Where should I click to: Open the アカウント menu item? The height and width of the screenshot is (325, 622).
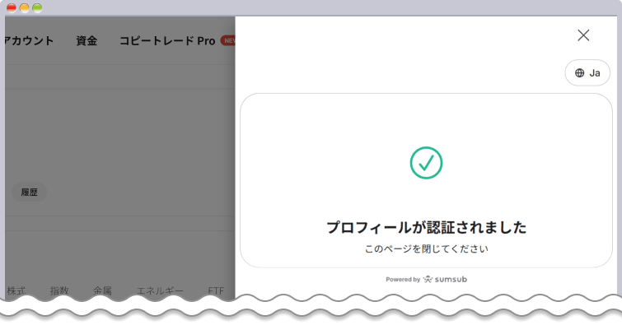pyautogui.click(x=29, y=41)
